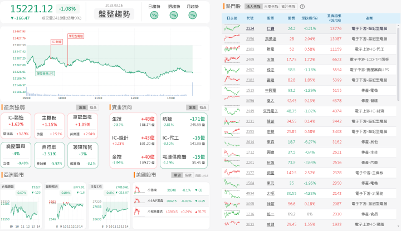Click the 月趨勢 monthly trend arrow icon

[193, 16]
